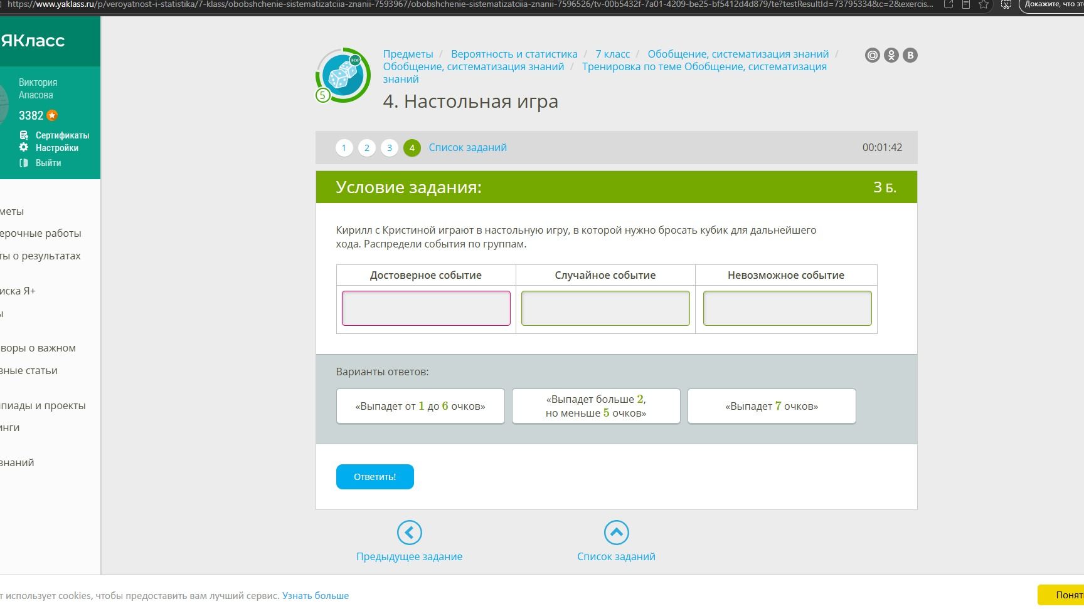Open отчёты о результатах sidebar item

pyautogui.click(x=40, y=256)
